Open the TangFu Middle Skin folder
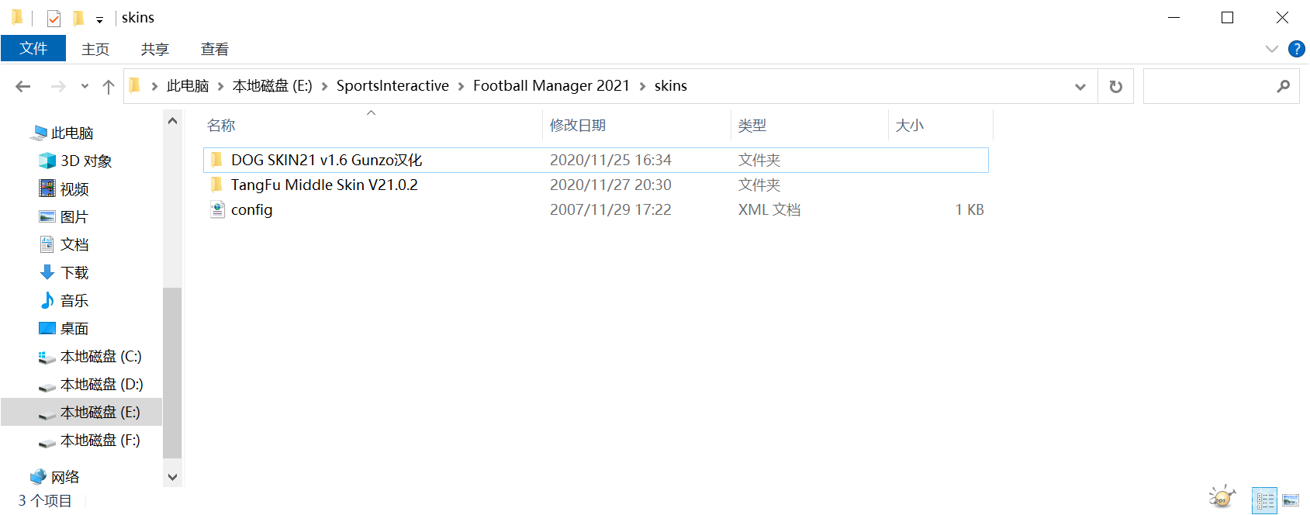Image resolution: width=1310 pixels, height=515 pixels. 323,185
